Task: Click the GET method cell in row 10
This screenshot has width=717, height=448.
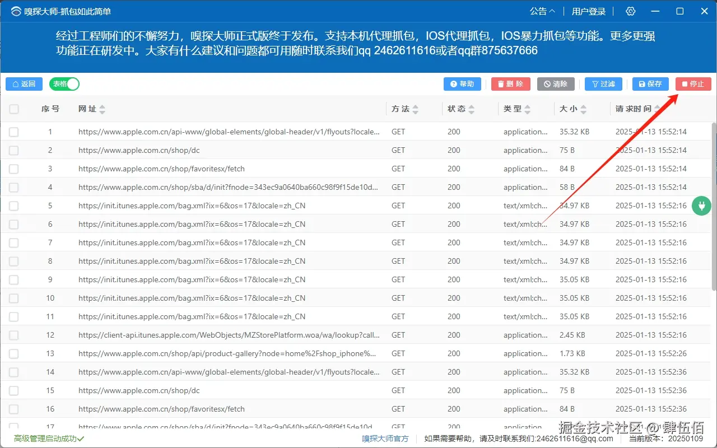Action: (398, 298)
